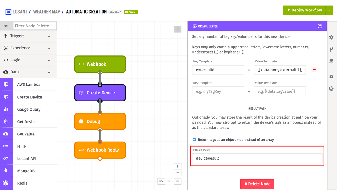The height and width of the screenshot is (190, 337).
Task: Click the Create Device palette icon
Action: (6, 97)
